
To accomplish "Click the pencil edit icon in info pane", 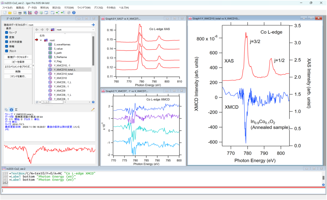I will [x=93, y=110].
